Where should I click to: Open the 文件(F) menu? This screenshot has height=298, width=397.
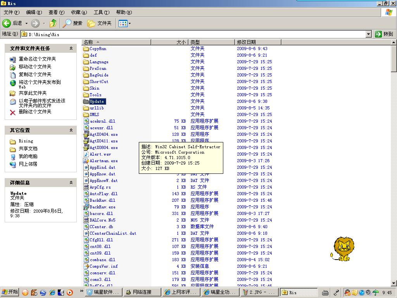(12, 12)
